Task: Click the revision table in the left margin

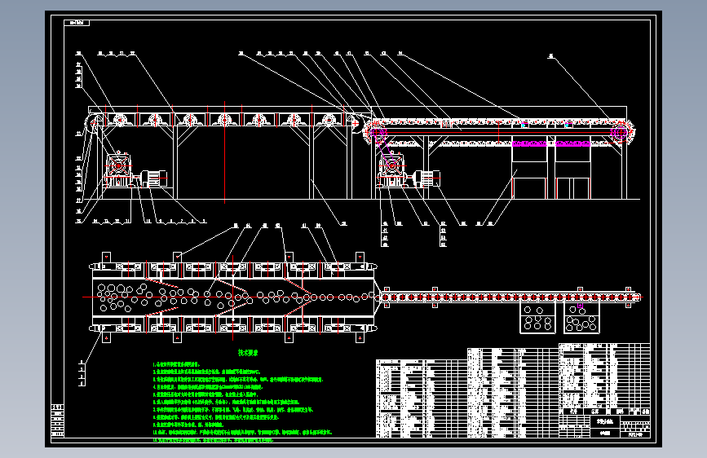Action: tap(58, 421)
